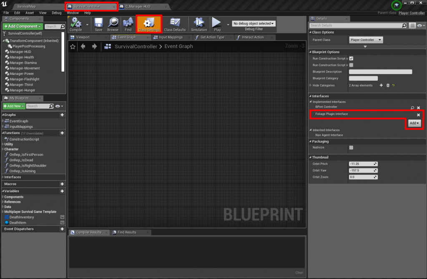
Task: Open Browse in the toolbar
Action: pyautogui.click(x=113, y=23)
